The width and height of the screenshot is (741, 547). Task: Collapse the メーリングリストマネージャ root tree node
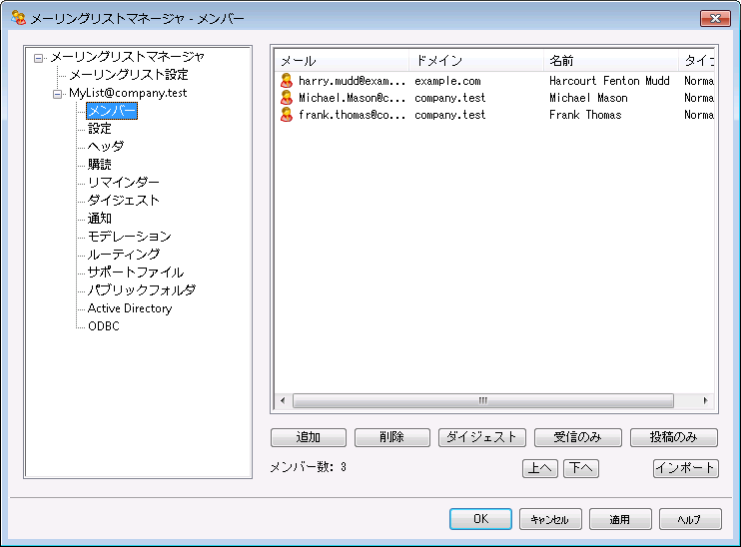tap(39, 57)
